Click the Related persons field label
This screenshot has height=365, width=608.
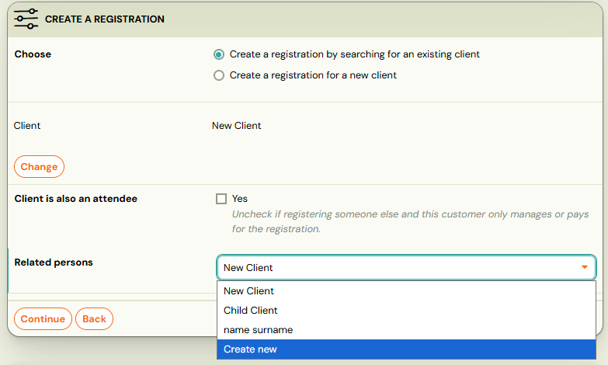pos(54,262)
